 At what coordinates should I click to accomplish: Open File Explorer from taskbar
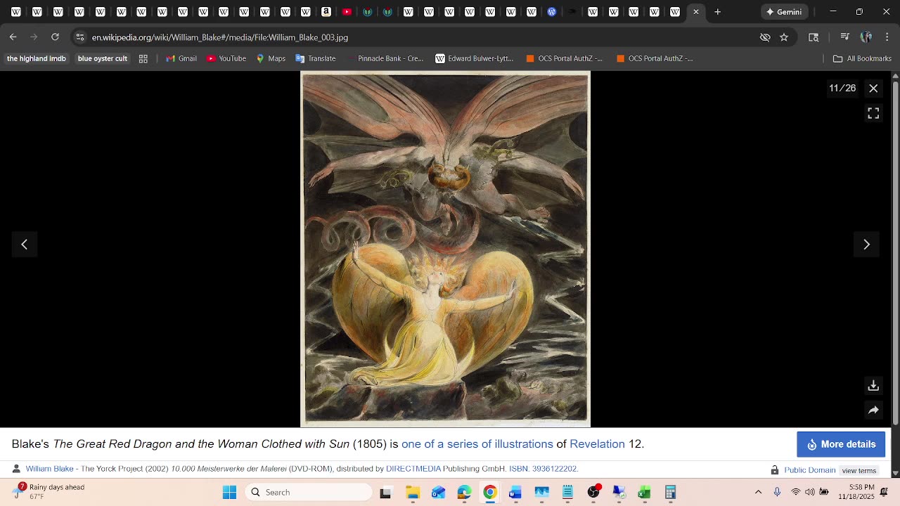tap(413, 492)
